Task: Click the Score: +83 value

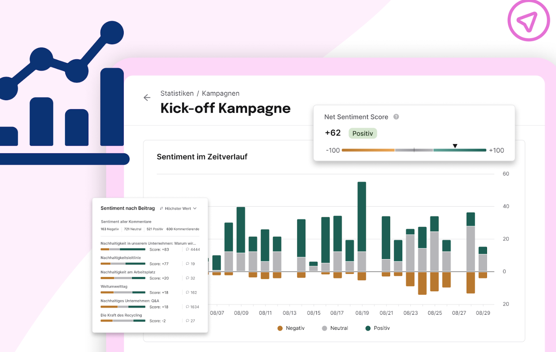Action: click(x=159, y=249)
